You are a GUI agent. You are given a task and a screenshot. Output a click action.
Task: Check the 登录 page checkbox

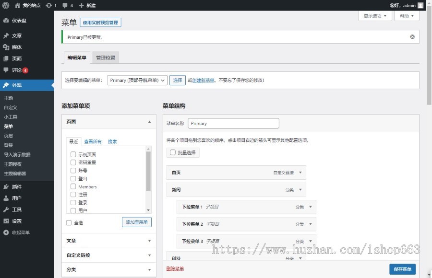tap(73, 202)
